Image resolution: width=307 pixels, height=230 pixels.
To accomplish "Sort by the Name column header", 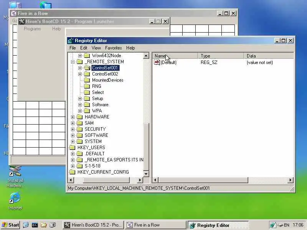I will click(x=175, y=56).
